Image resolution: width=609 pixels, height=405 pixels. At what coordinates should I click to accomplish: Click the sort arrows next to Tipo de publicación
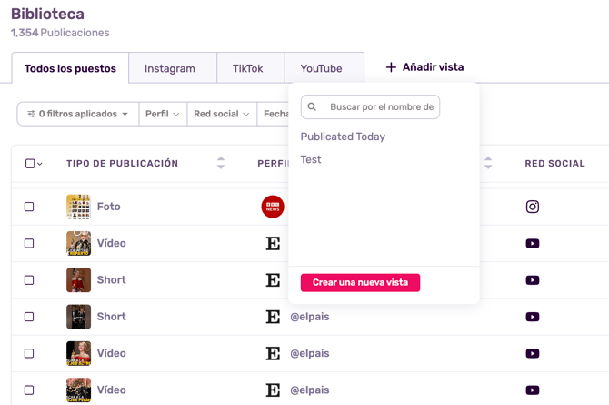pos(220,163)
